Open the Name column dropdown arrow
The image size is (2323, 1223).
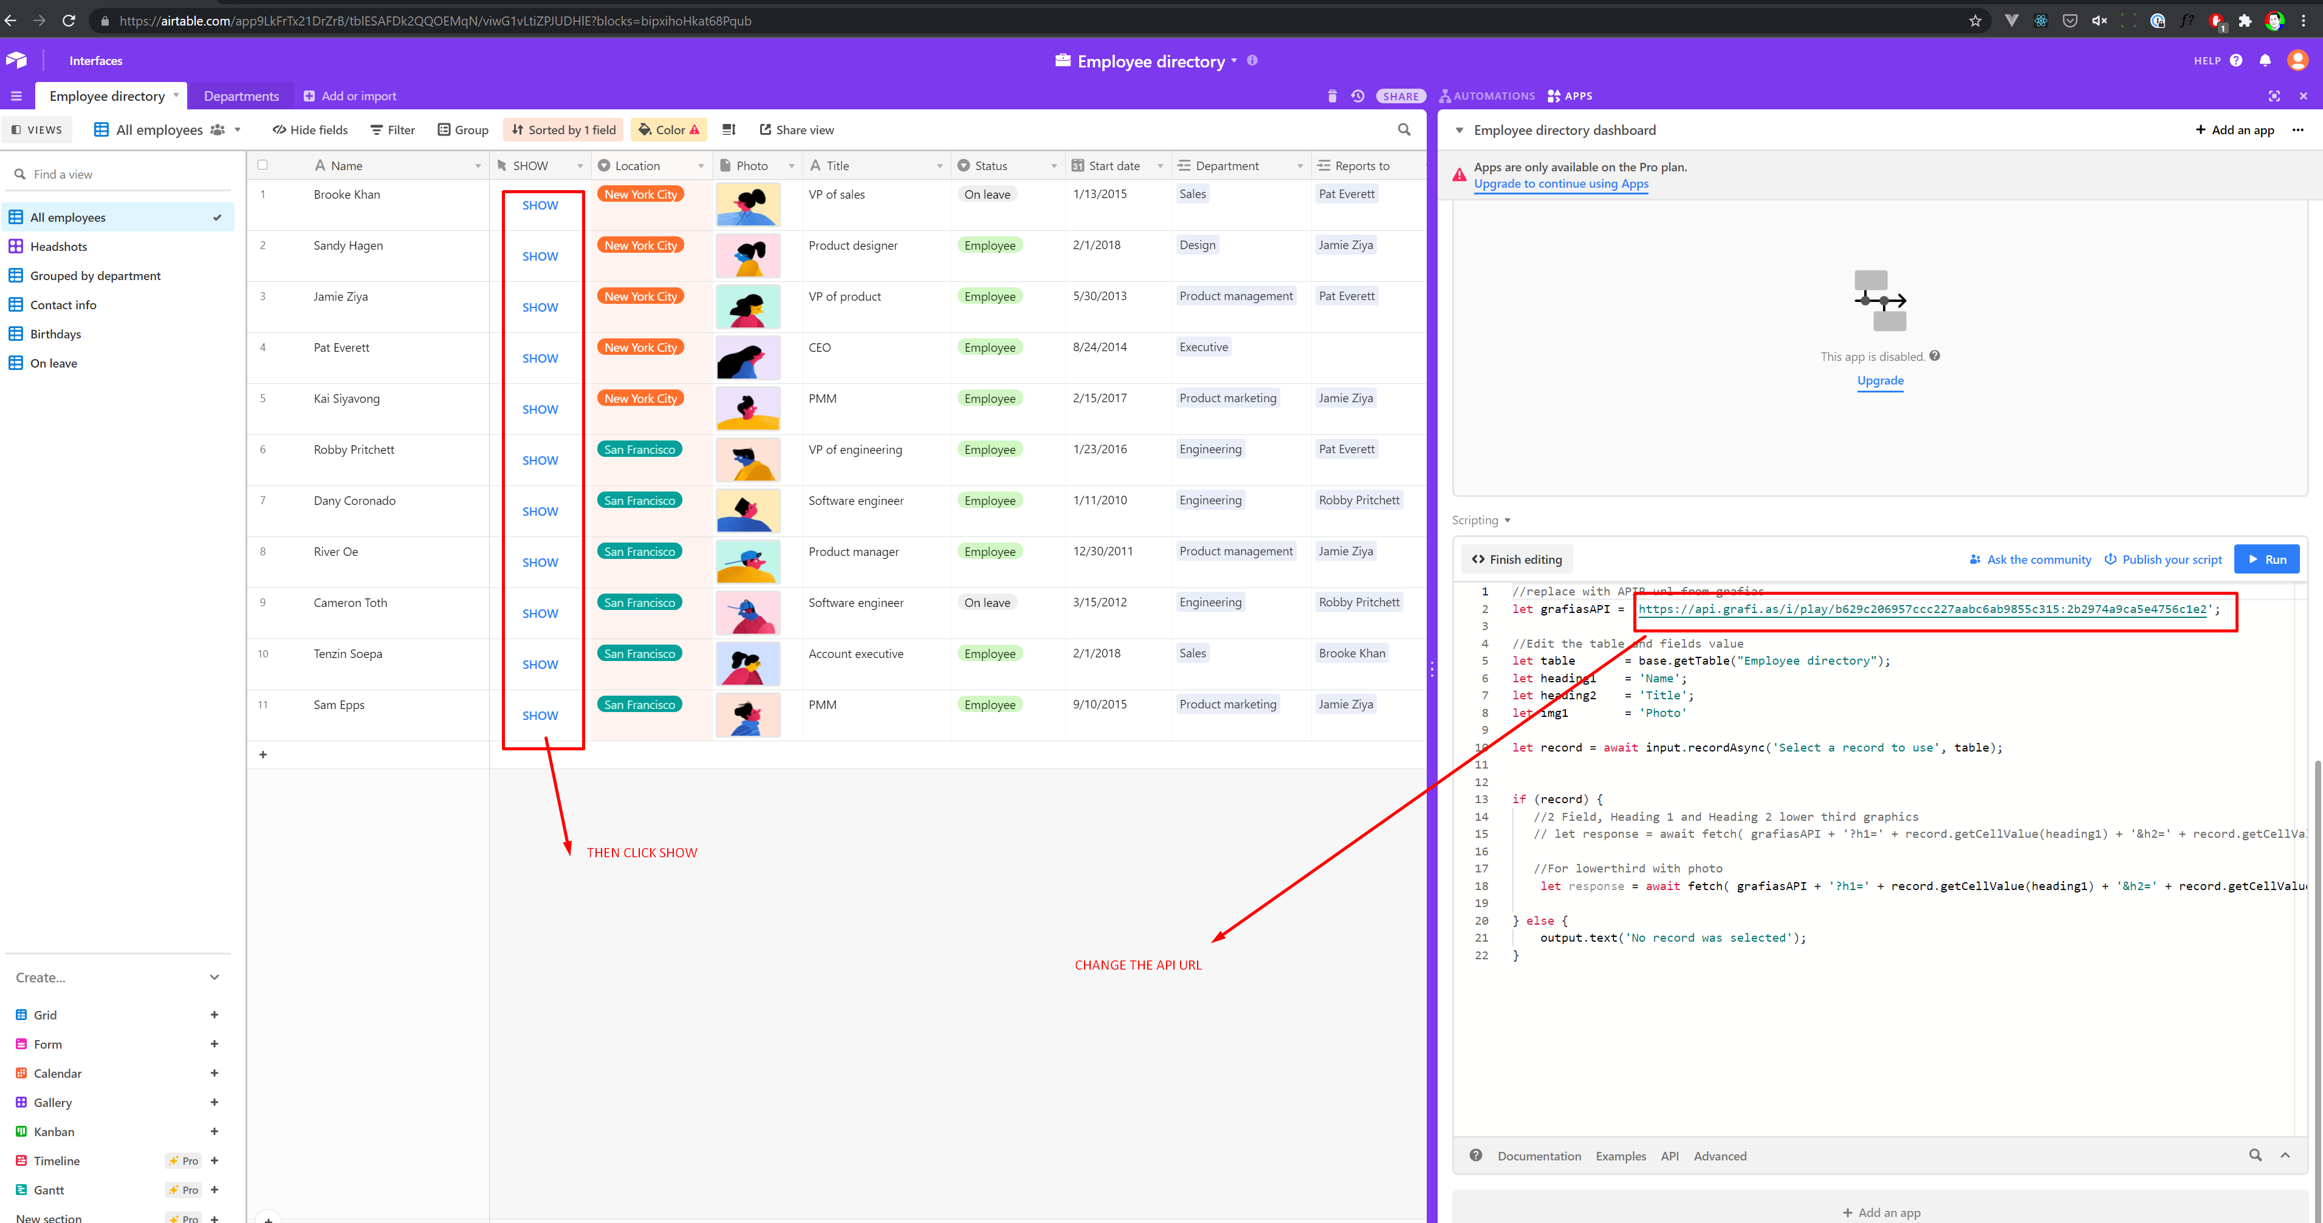point(477,166)
